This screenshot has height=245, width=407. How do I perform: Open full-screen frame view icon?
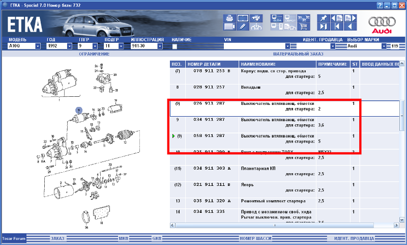243,18
